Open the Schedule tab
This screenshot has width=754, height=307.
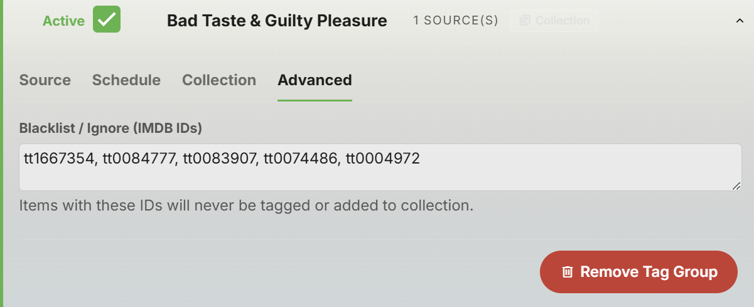126,80
